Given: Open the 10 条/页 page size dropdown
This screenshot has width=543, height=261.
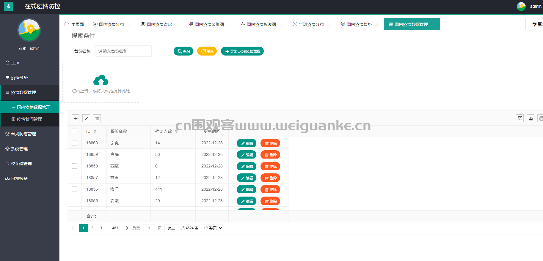Looking at the screenshot, I should click(x=212, y=228).
